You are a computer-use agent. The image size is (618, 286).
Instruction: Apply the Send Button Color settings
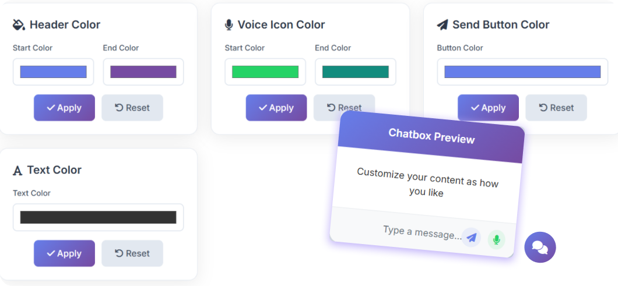[488, 108]
